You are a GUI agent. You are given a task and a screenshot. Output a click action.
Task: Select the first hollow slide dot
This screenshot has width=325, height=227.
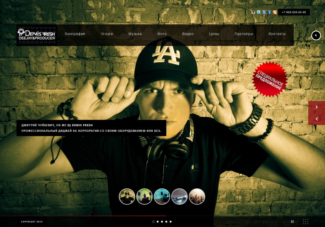[x=154, y=222]
